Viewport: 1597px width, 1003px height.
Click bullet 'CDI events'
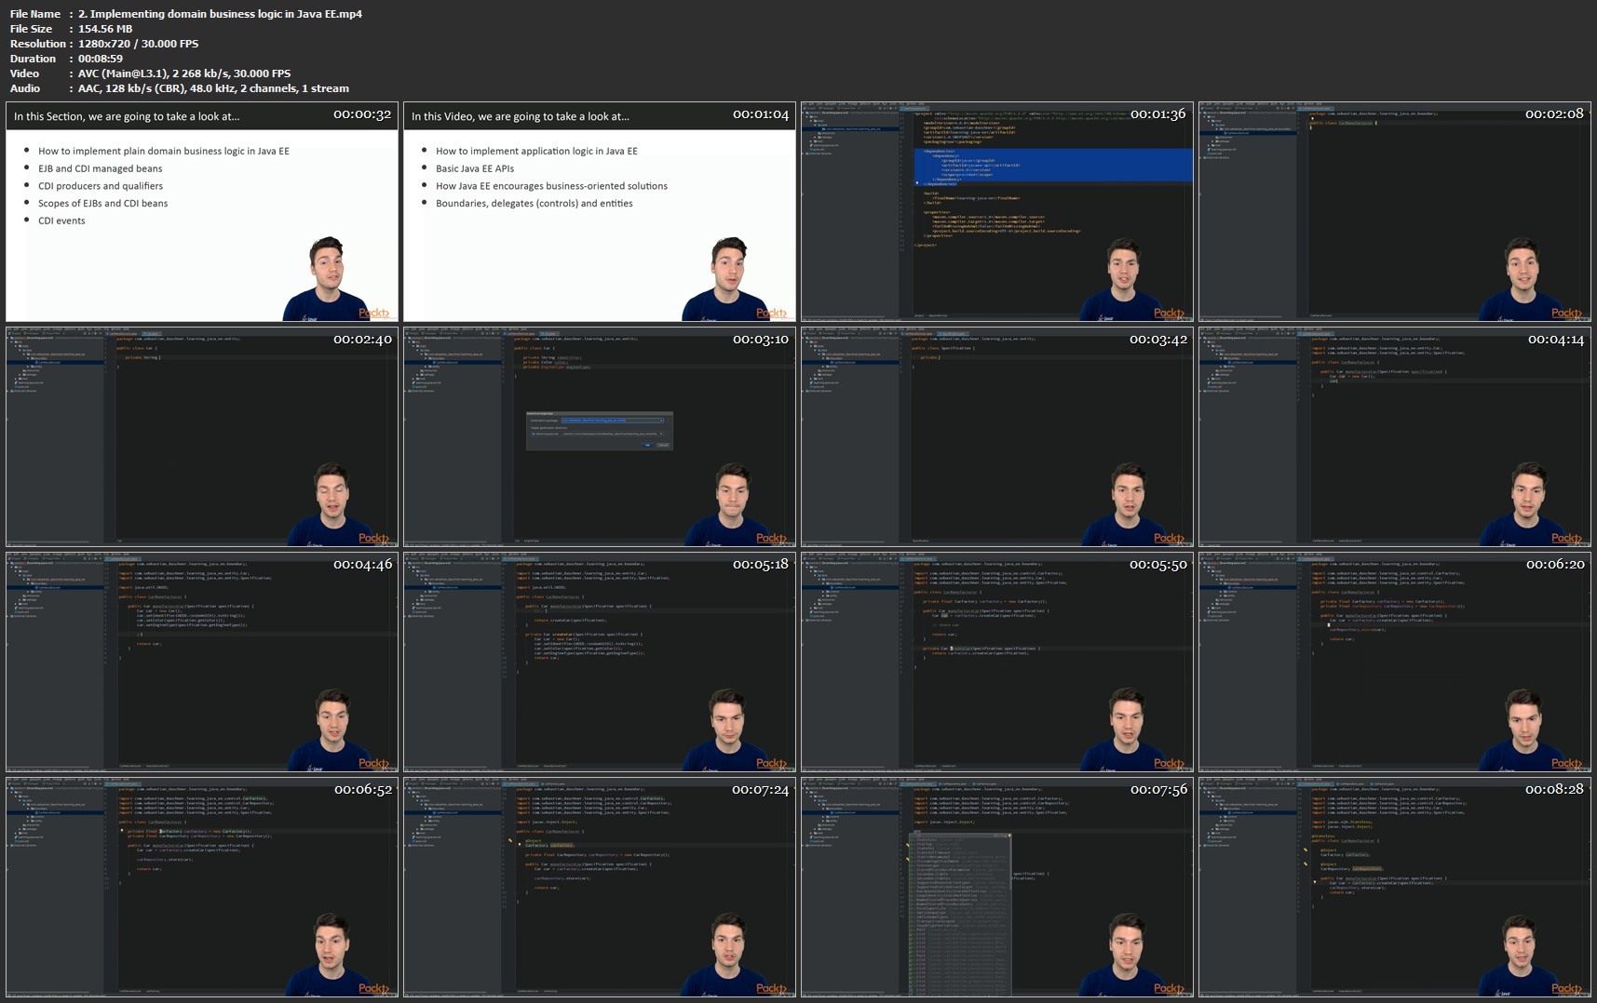pos(61,221)
